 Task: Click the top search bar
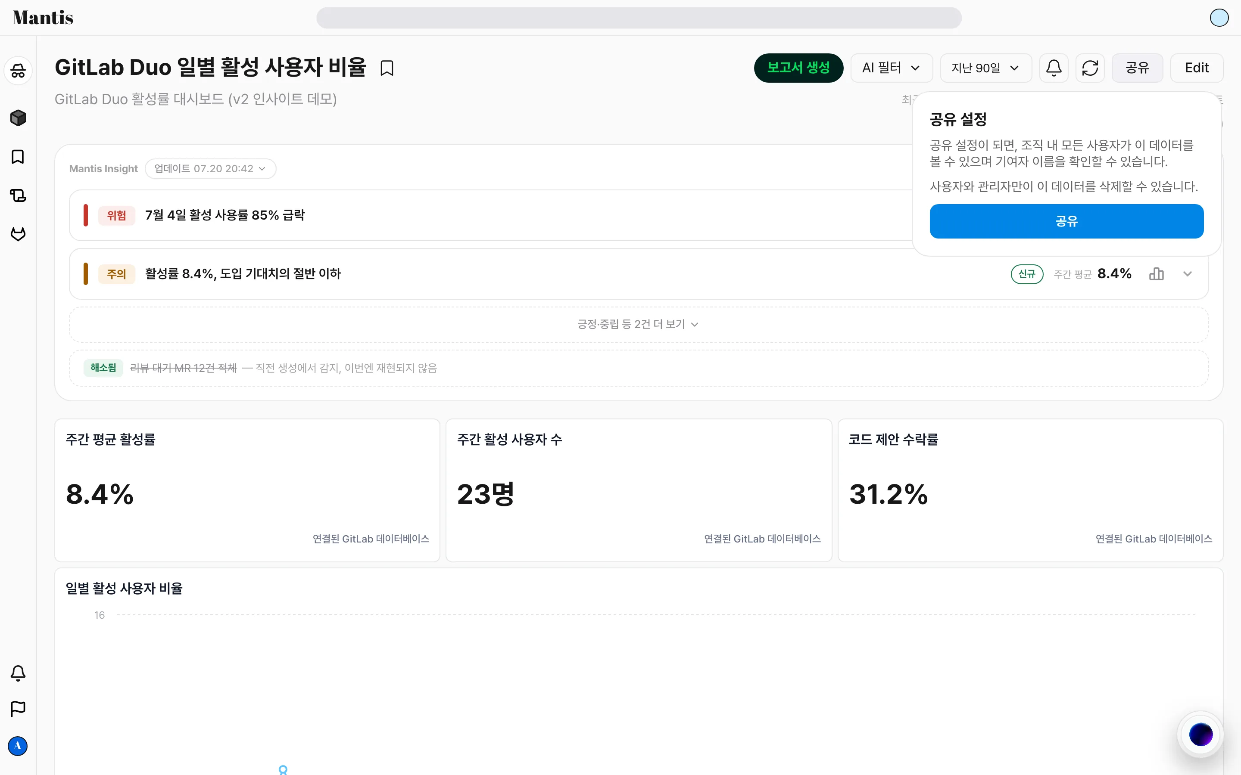click(x=639, y=18)
